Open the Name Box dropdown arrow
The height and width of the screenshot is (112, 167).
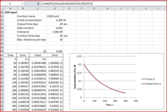pyautogui.click(x=22, y=3)
